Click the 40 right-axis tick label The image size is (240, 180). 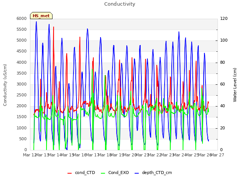(222, 106)
